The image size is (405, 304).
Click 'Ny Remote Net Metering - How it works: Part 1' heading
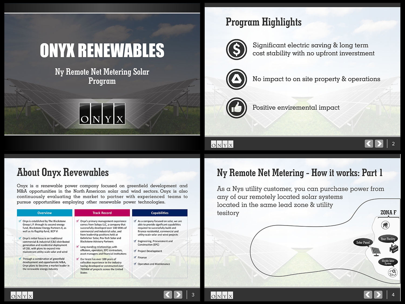[300, 173]
